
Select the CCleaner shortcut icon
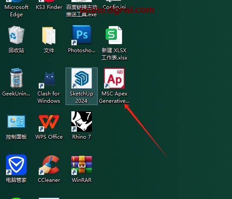[49, 165]
